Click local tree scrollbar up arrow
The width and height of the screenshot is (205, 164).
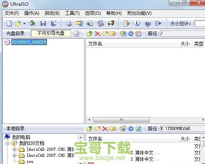tap(81, 137)
